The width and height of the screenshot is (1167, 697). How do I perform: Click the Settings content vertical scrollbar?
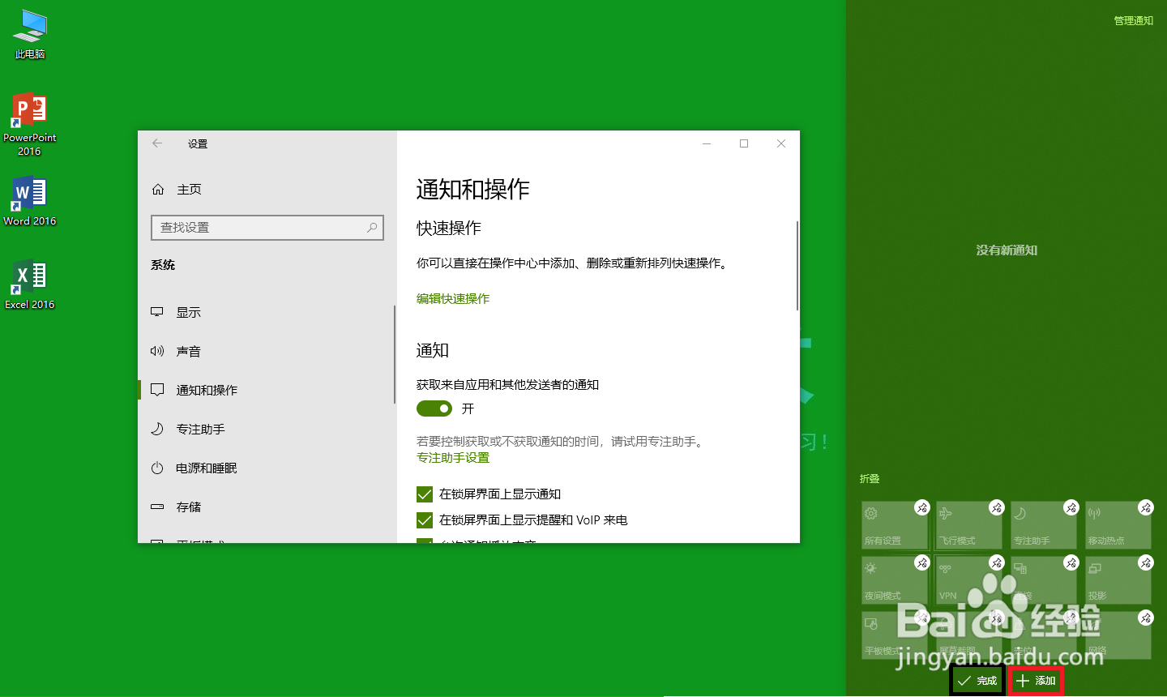point(797,266)
